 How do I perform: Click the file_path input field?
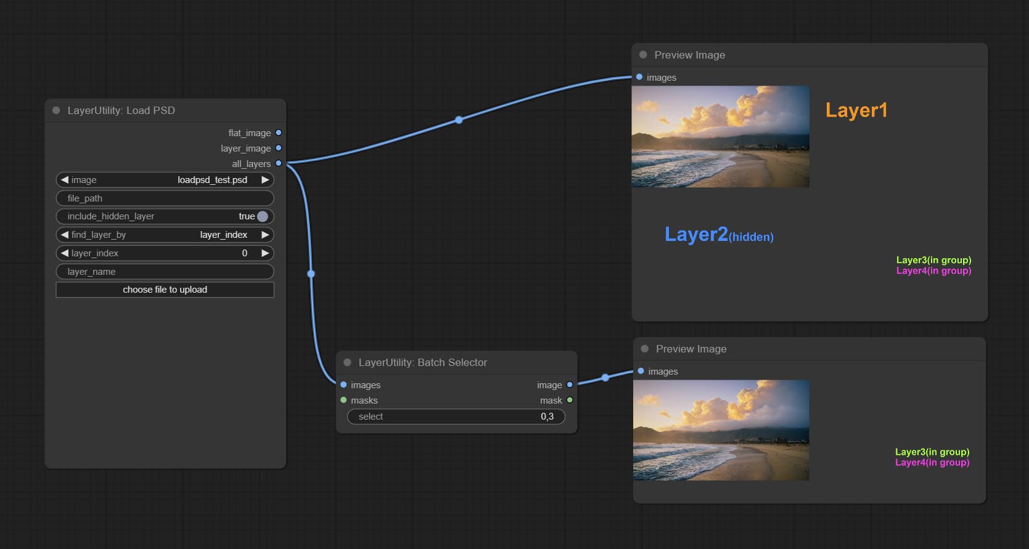[165, 198]
